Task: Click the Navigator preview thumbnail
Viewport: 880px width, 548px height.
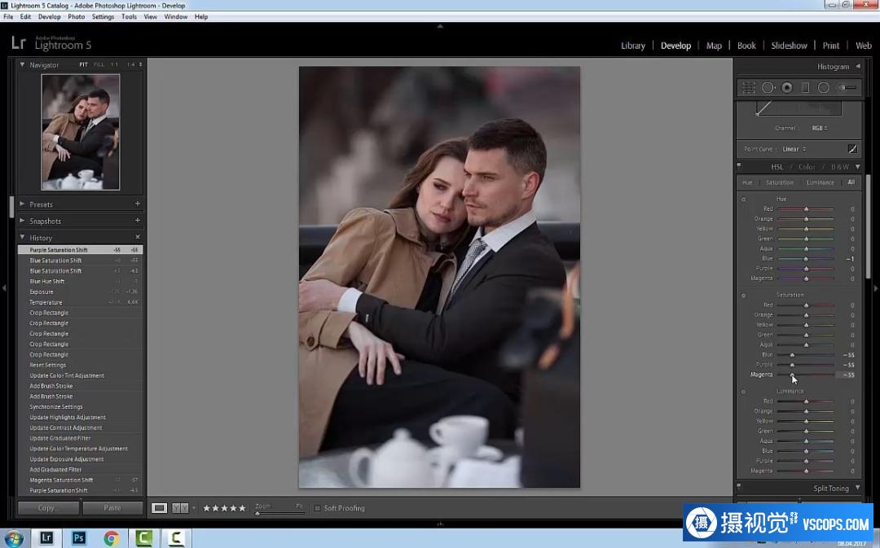Action: click(x=80, y=132)
